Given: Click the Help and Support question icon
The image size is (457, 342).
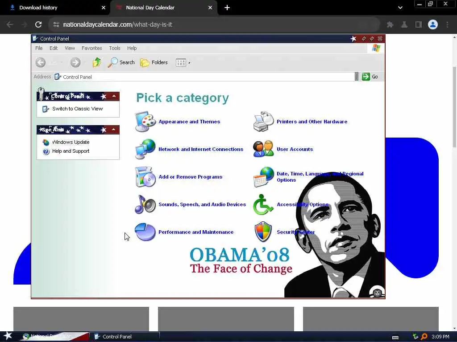Looking at the screenshot, I should pyautogui.click(x=46, y=151).
